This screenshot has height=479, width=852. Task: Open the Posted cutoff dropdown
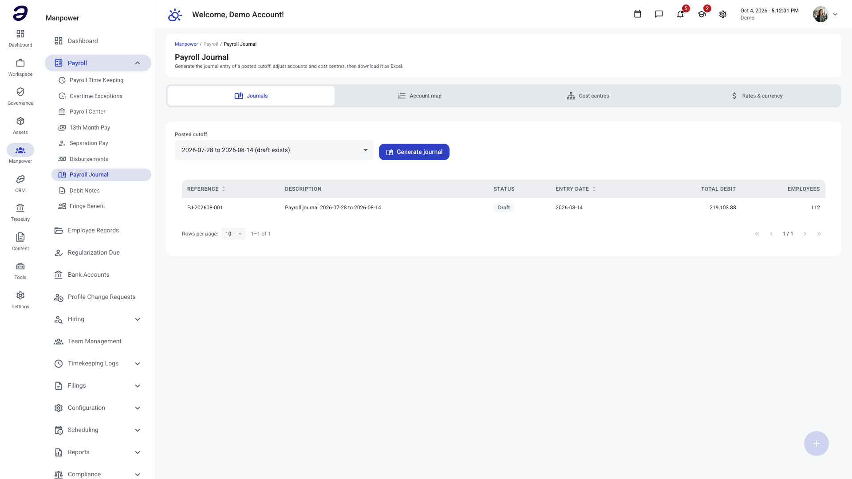click(x=274, y=150)
